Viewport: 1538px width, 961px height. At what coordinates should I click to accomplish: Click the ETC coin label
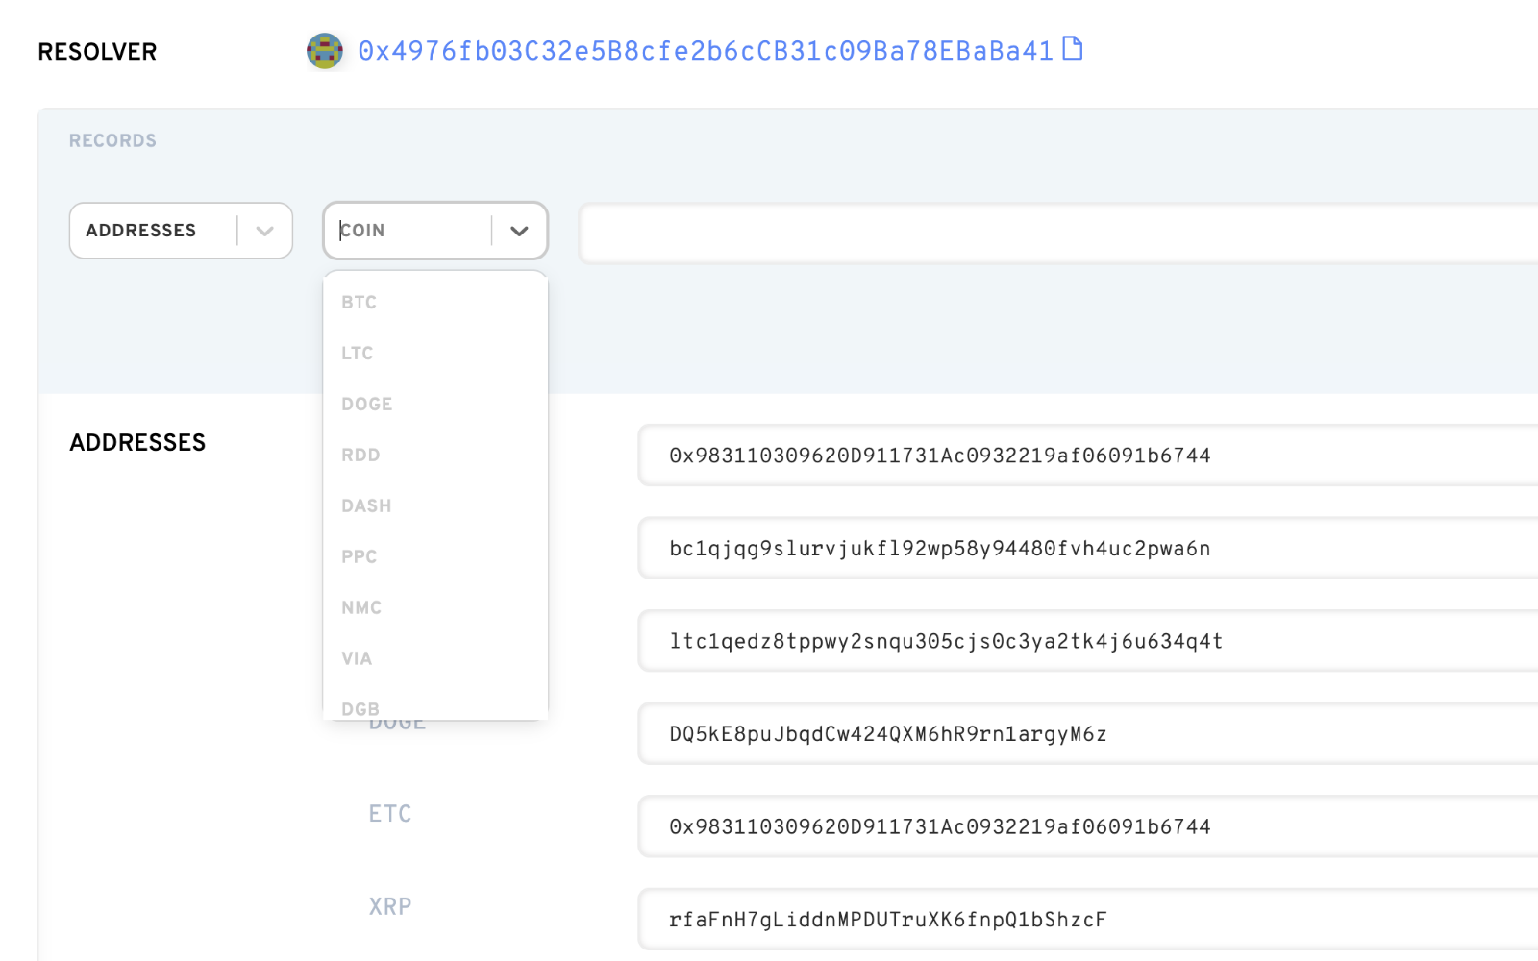(390, 814)
